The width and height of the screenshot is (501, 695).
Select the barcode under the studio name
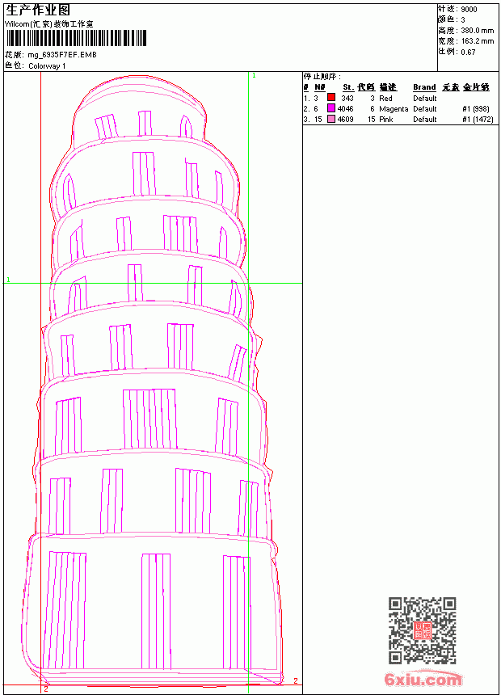tap(76, 38)
